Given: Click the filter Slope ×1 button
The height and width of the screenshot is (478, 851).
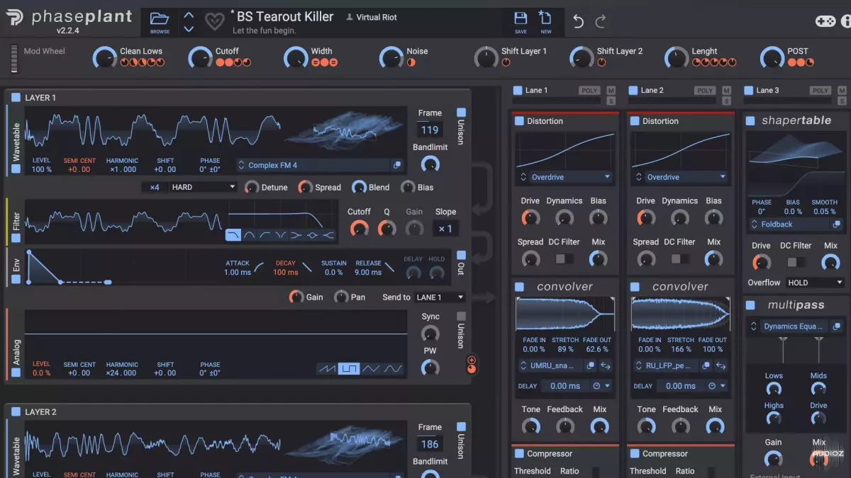Looking at the screenshot, I should (445, 229).
